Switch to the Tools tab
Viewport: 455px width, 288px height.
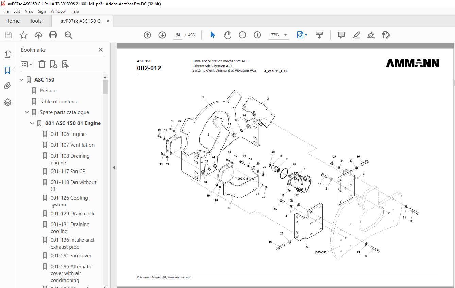point(36,21)
